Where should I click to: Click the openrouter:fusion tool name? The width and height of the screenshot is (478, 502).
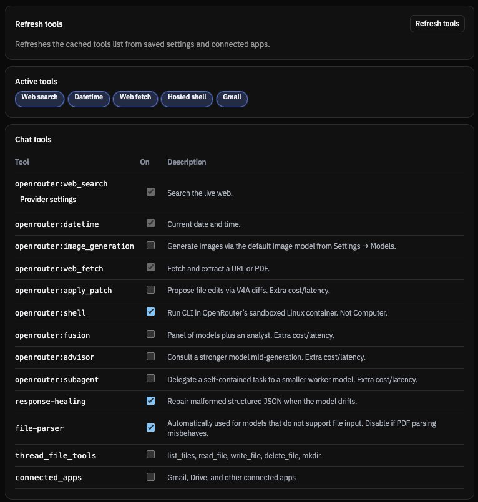52,335
